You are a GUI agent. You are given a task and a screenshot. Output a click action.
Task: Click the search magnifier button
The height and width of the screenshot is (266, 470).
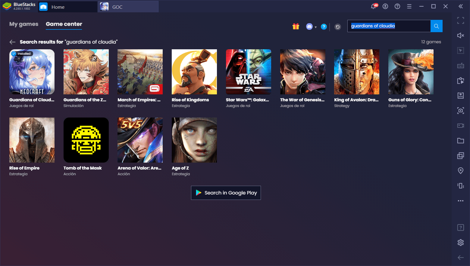pyautogui.click(x=436, y=26)
